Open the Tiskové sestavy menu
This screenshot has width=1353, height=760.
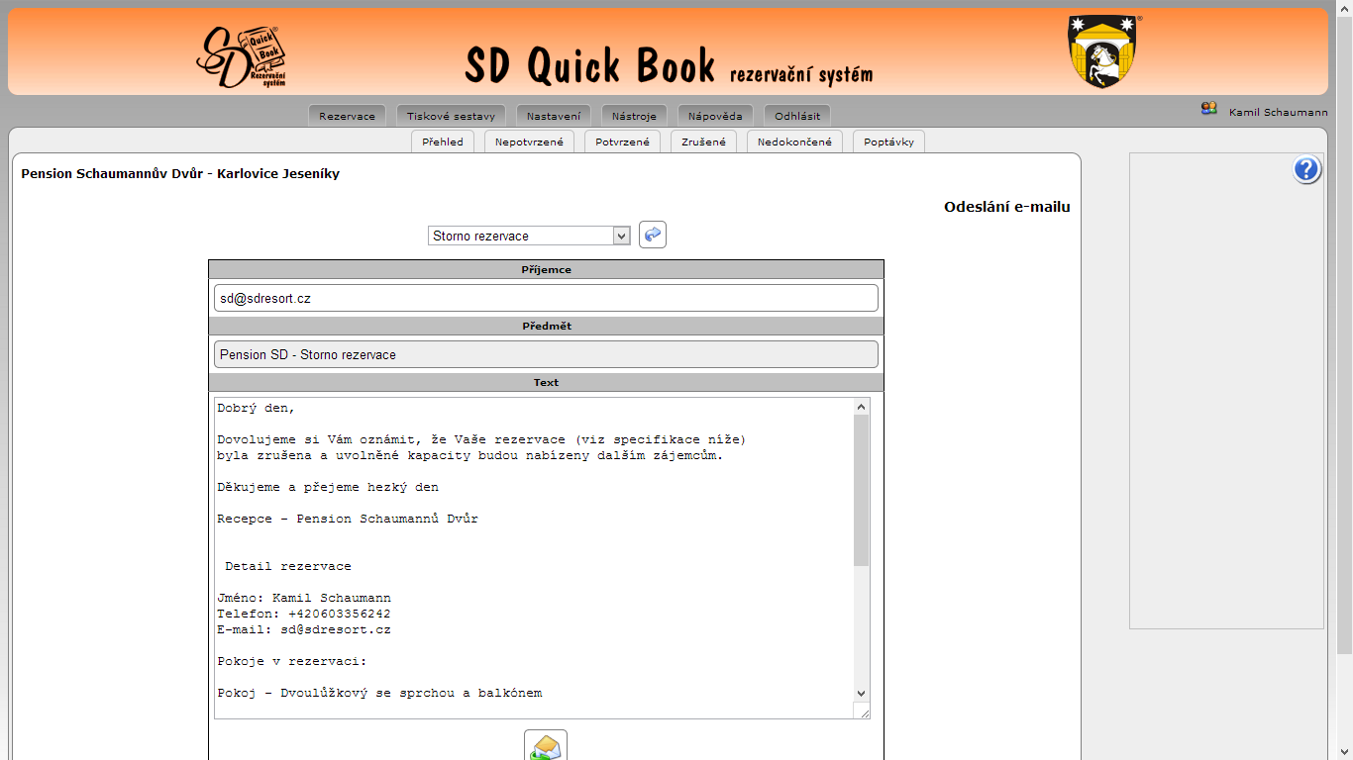coord(451,116)
